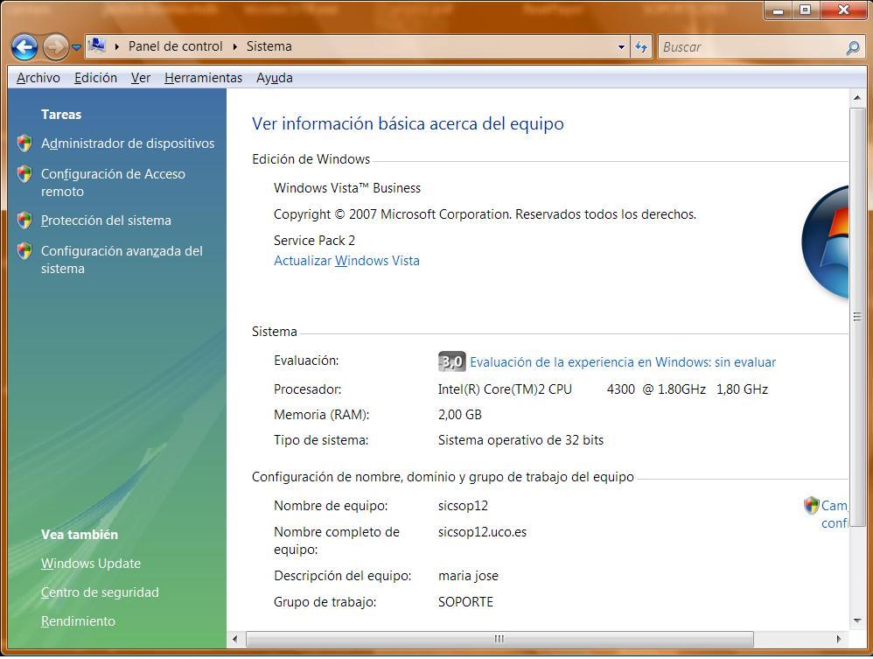Image resolution: width=873 pixels, height=659 pixels.
Task: Click the vertical scrollbar down arrow
Action: tap(857, 620)
